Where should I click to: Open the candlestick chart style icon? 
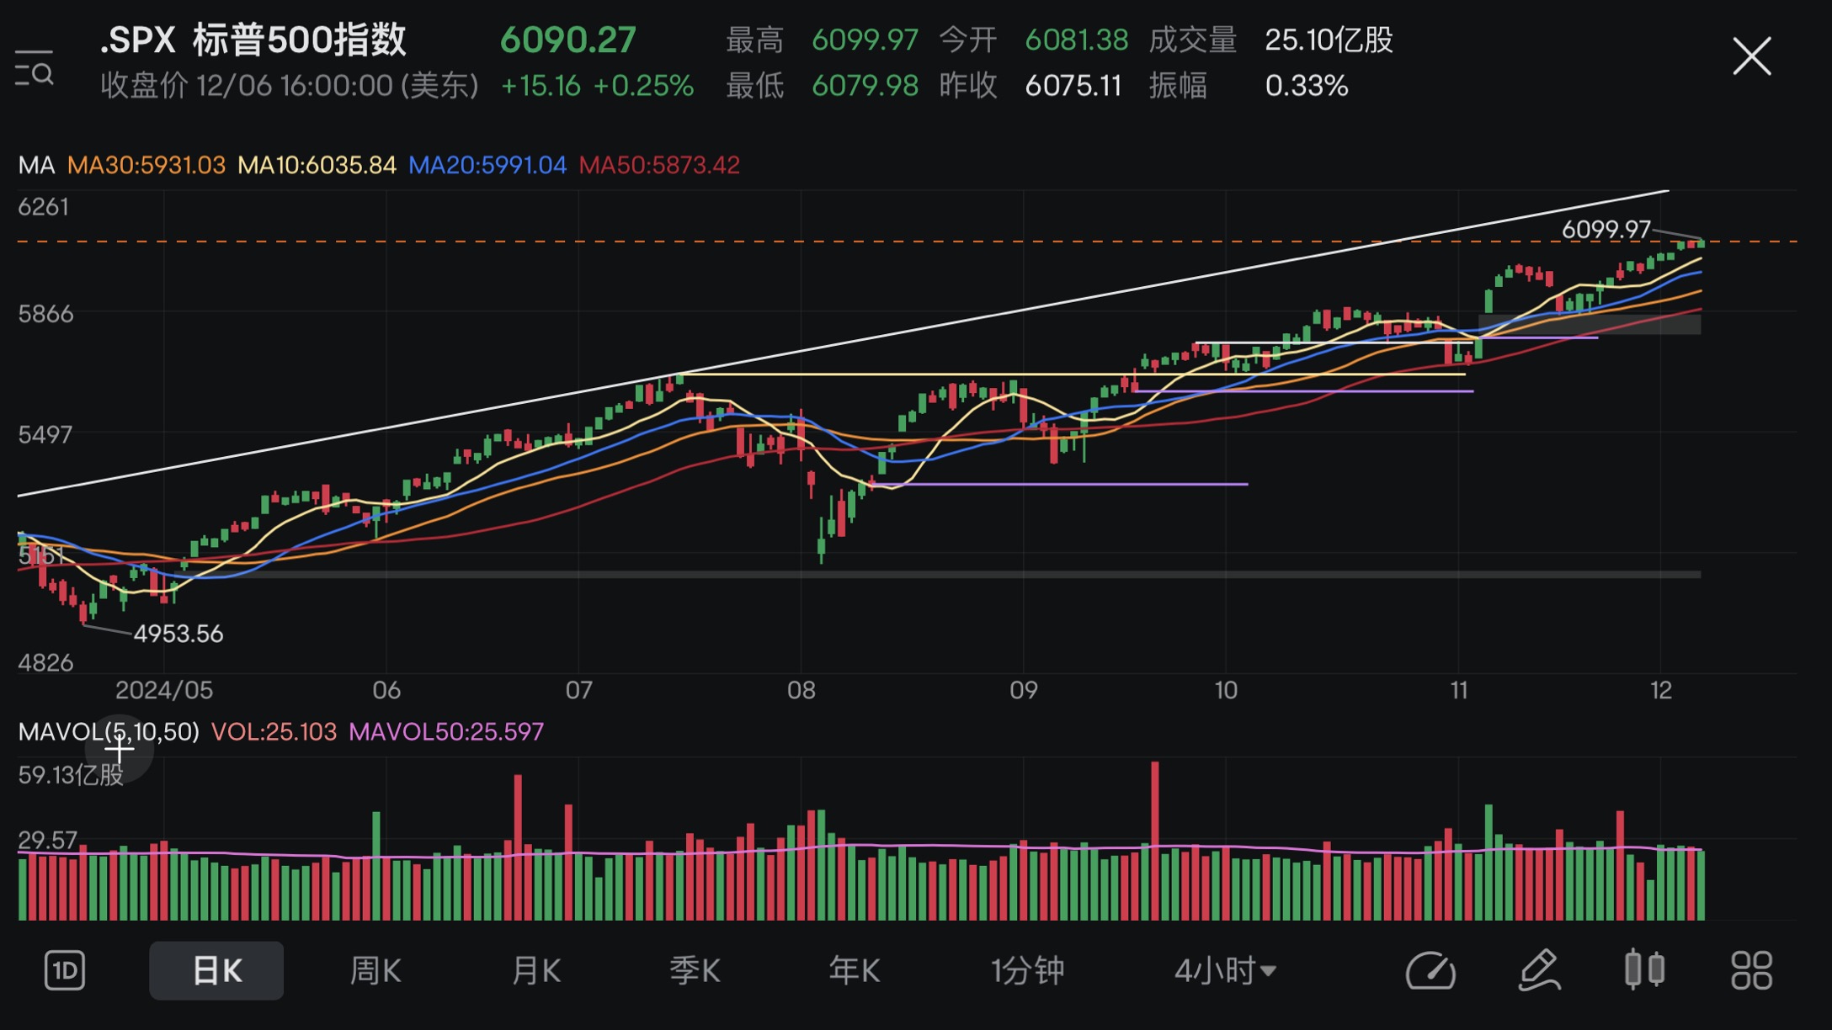pyautogui.click(x=1644, y=969)
